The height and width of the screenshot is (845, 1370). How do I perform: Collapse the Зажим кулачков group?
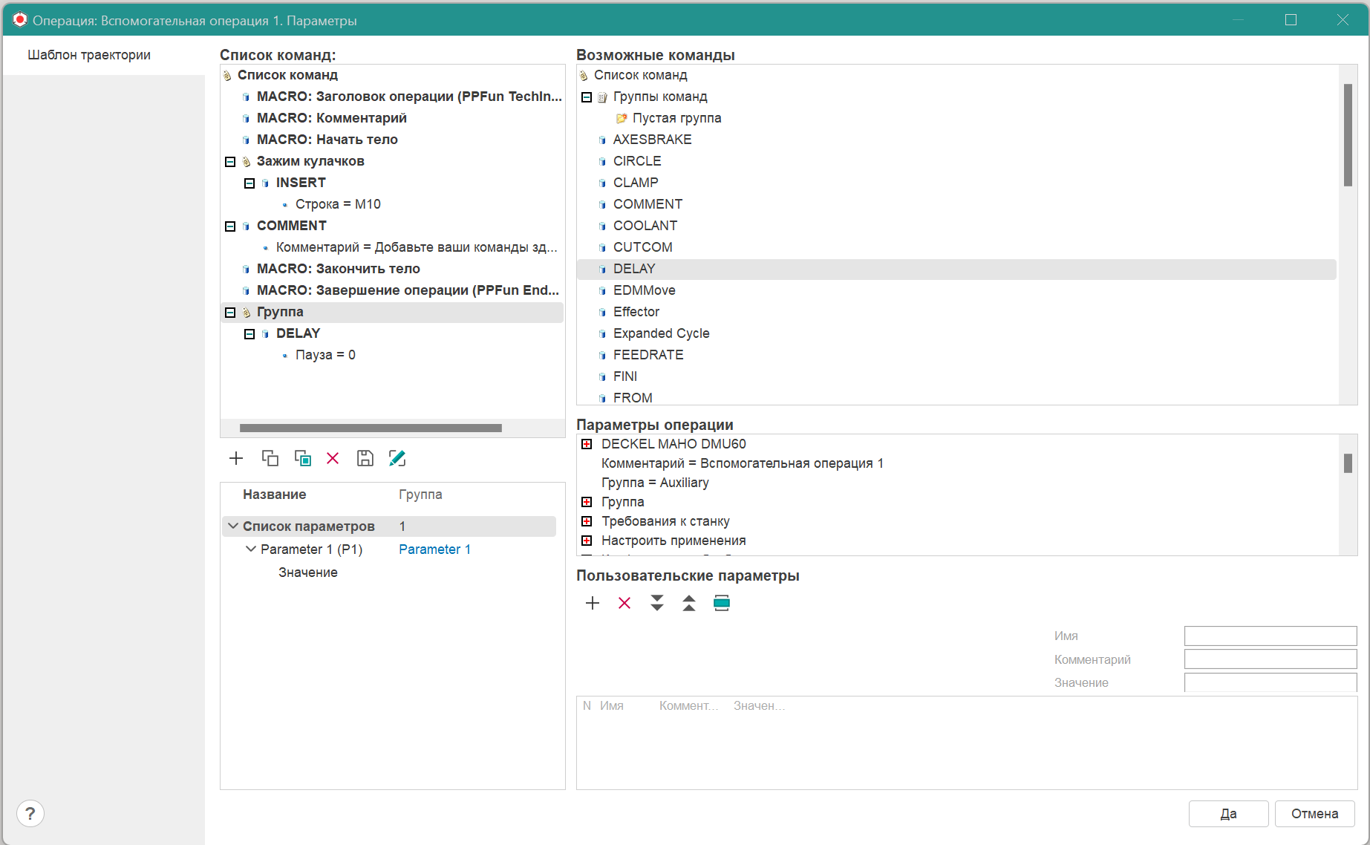coord(230,162)
